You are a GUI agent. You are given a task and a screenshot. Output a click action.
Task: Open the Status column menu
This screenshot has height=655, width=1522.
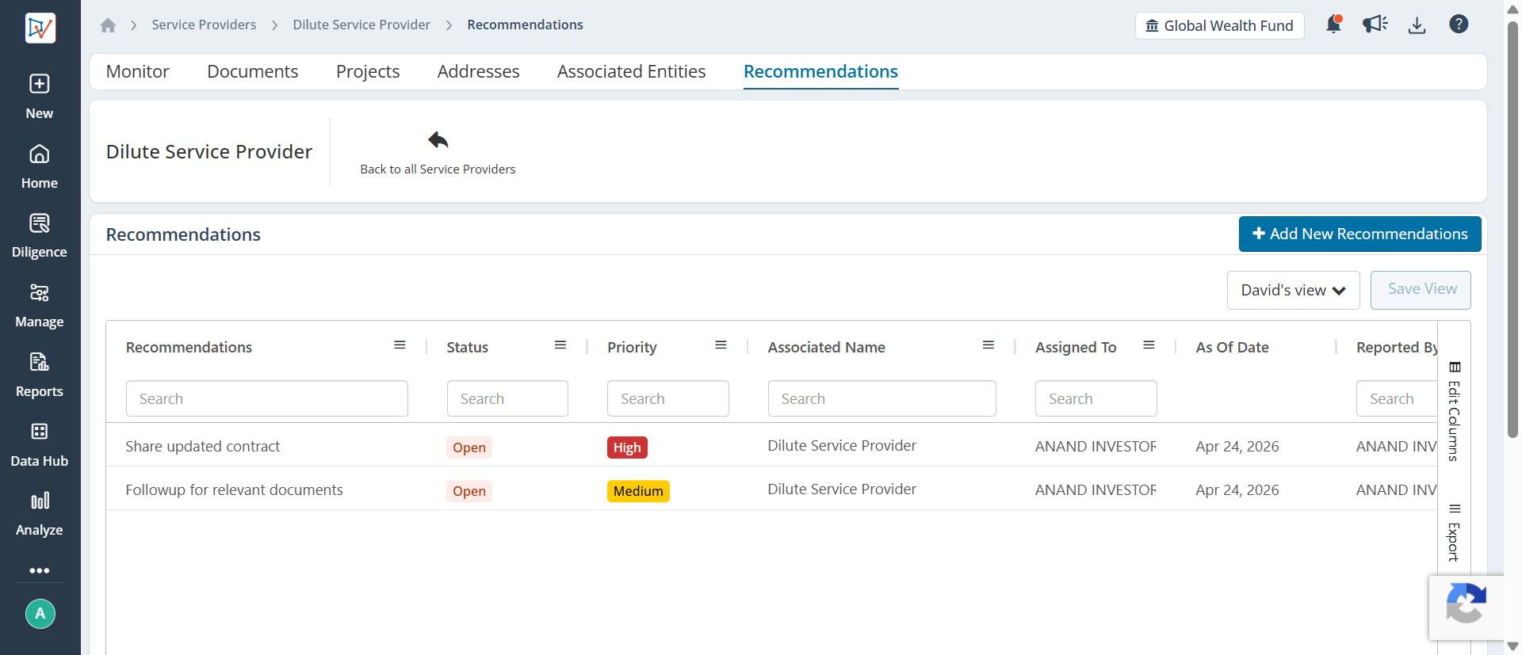[x=560, y=345]
